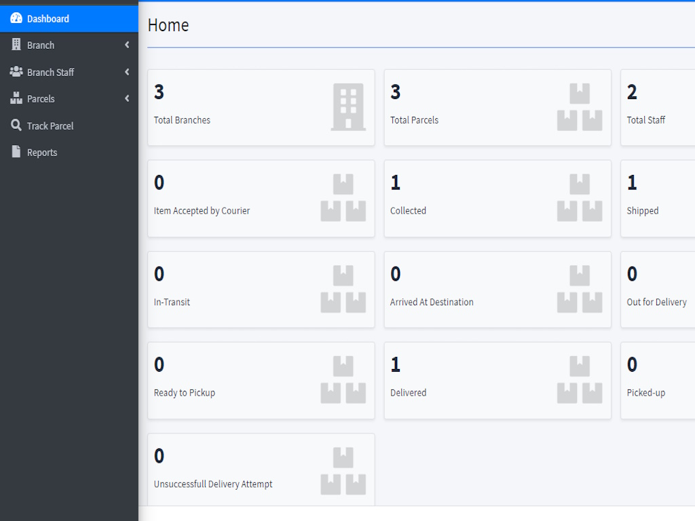Click the Branch building icon in sidebar
This screenshot has width=695, height=521.
click(16, 45)
